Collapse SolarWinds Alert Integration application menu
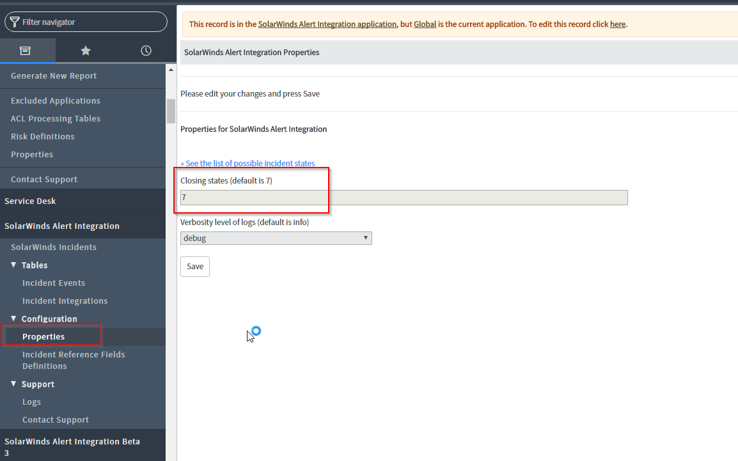 click(x=62, y=226)
